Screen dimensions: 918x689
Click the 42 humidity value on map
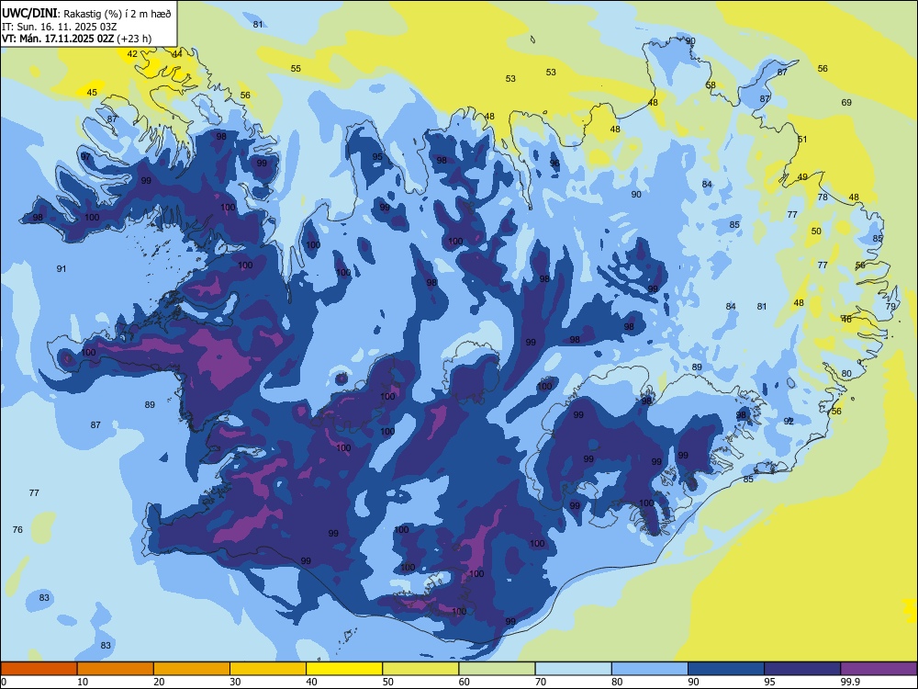pyautogui.click(x=133, y=54)
